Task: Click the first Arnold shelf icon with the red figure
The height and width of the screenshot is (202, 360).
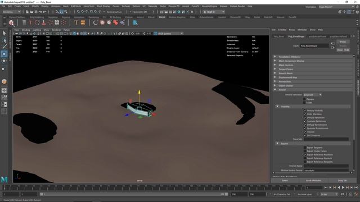Action: [x=11, y=22]
